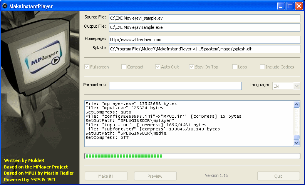The image size is (305, 185).
Task: Click the log scrollbar thumb
Action: click(296, 137)
